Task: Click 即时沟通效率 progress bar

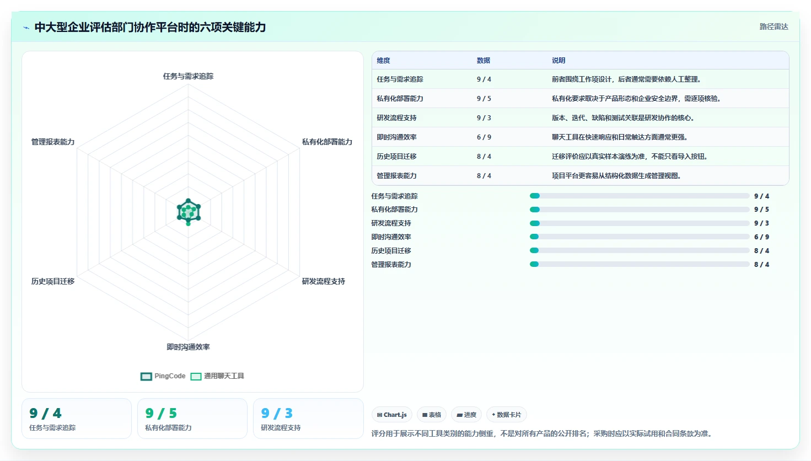Action: click(640, 237)
